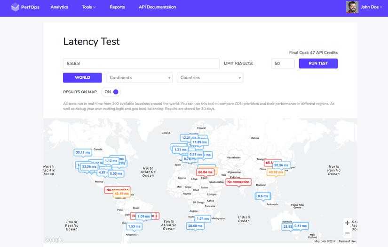Click the 45.49 ms orange marker
388x247 pixels.
click(x=122, y=194)
